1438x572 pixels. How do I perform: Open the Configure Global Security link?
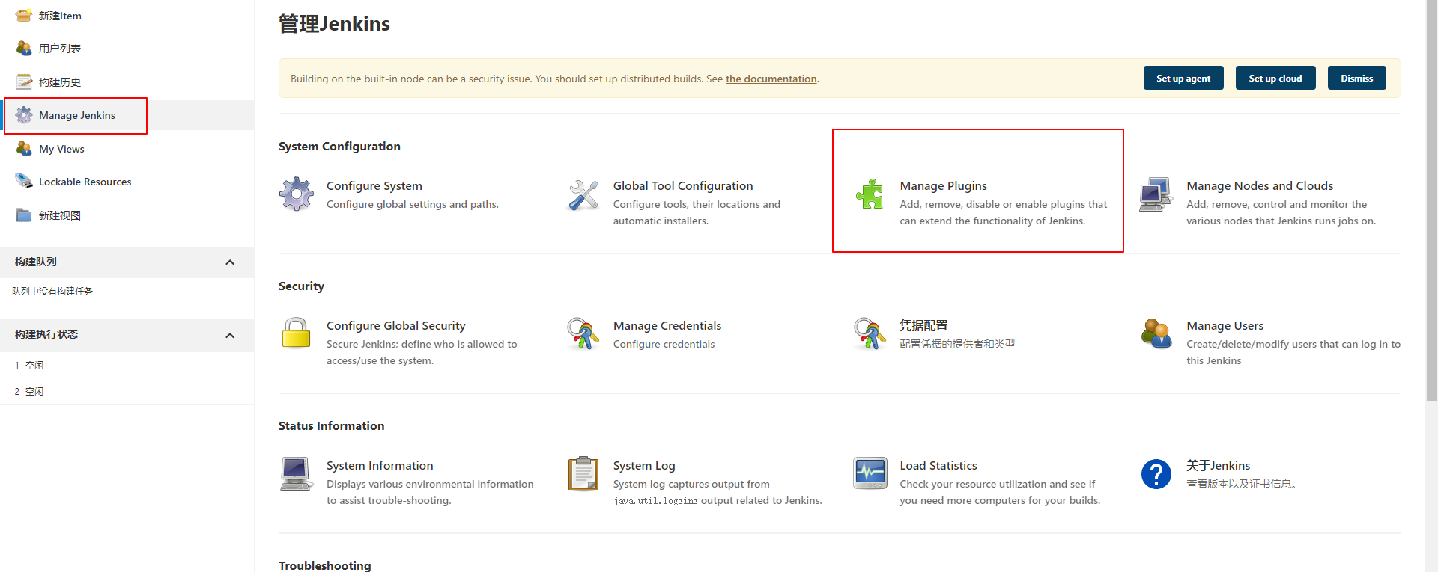(x=396, y=325)
